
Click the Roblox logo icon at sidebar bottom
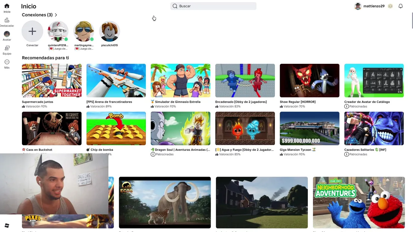point(7,225)
